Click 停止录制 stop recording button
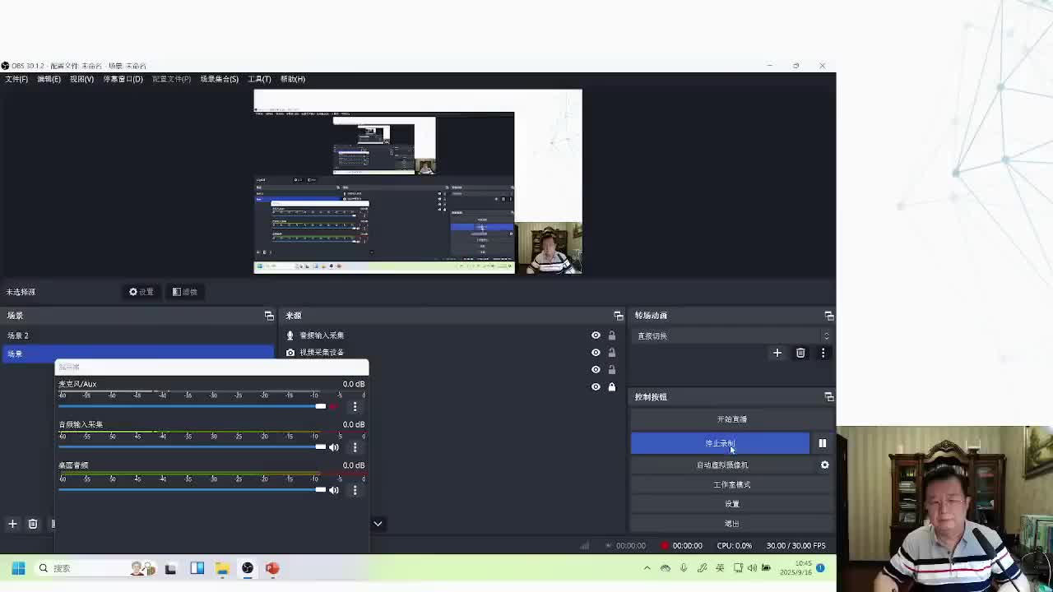The width and height of the screenshot is (1053, 592). [720, 443]
